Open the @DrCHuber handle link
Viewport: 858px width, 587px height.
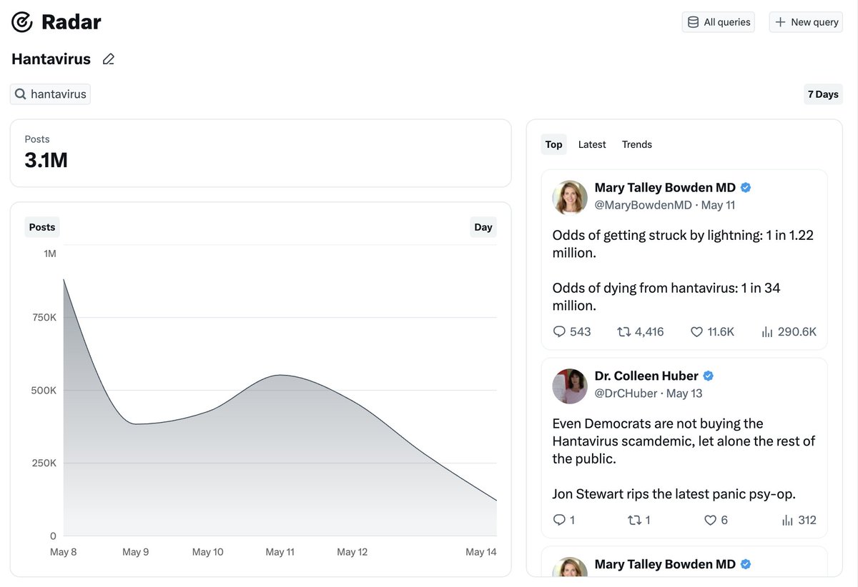tap(626, 393)
